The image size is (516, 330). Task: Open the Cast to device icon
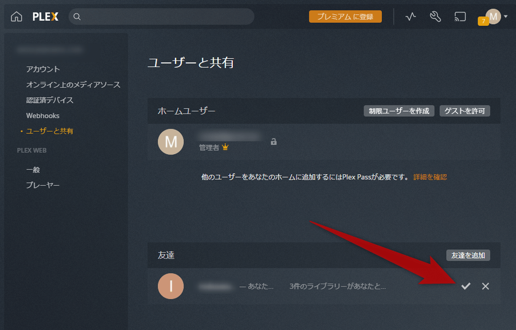[460, 17]
